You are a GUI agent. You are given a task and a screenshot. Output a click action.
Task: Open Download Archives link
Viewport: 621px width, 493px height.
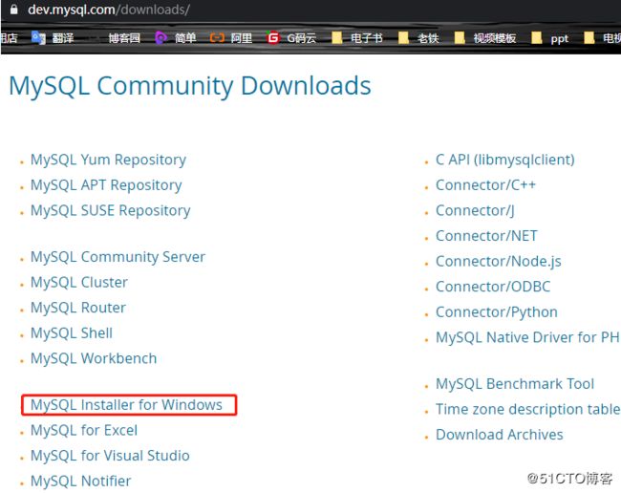(500, 435)
